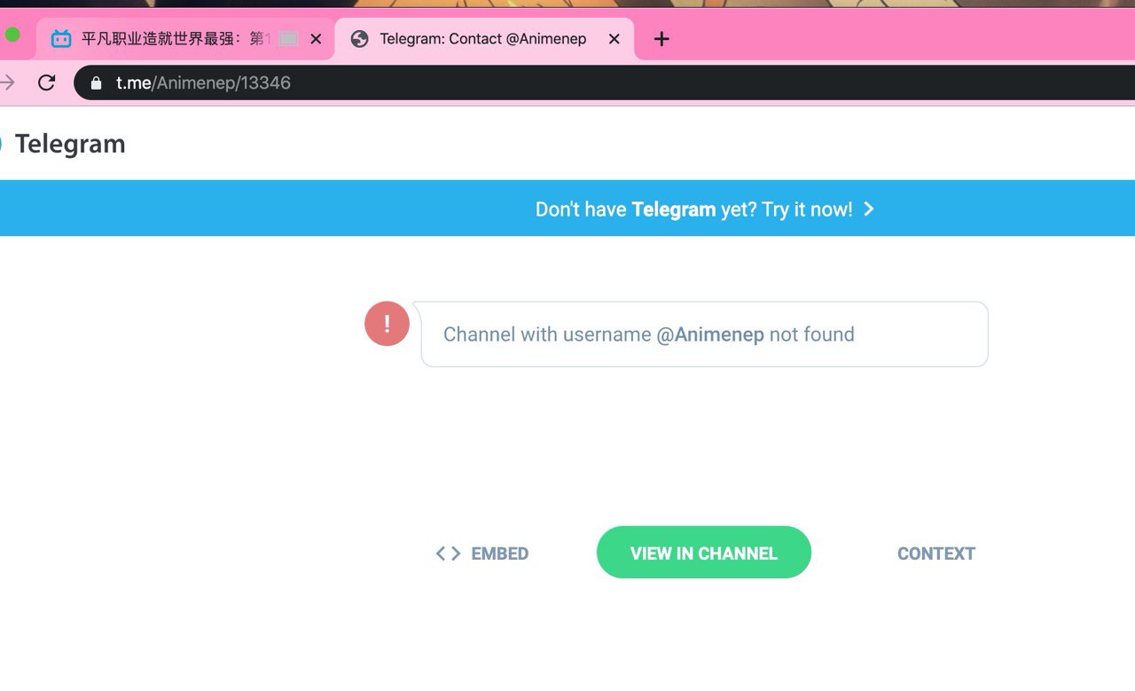Click the chevron arrow in blue banner
The image size is (1135, 691).
click(869, 208)
